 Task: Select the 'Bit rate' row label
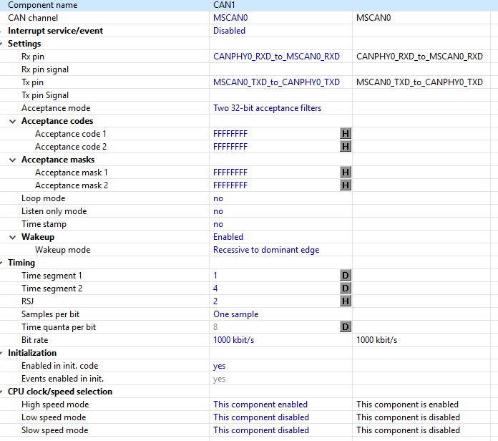click(x=35, y=340)
